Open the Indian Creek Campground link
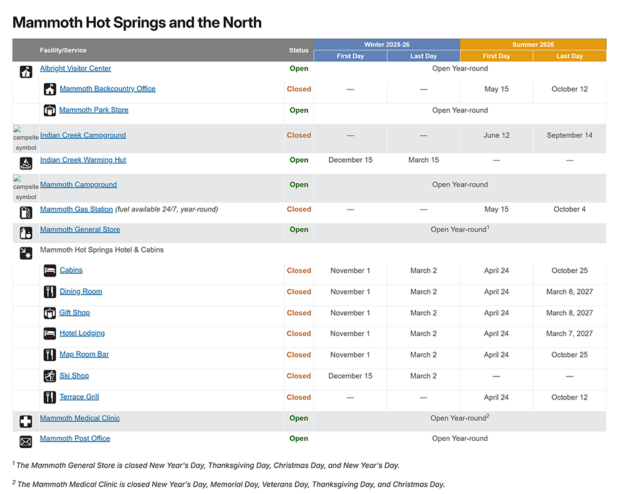The width and height of the screenshot is (620, 494). 83,135
